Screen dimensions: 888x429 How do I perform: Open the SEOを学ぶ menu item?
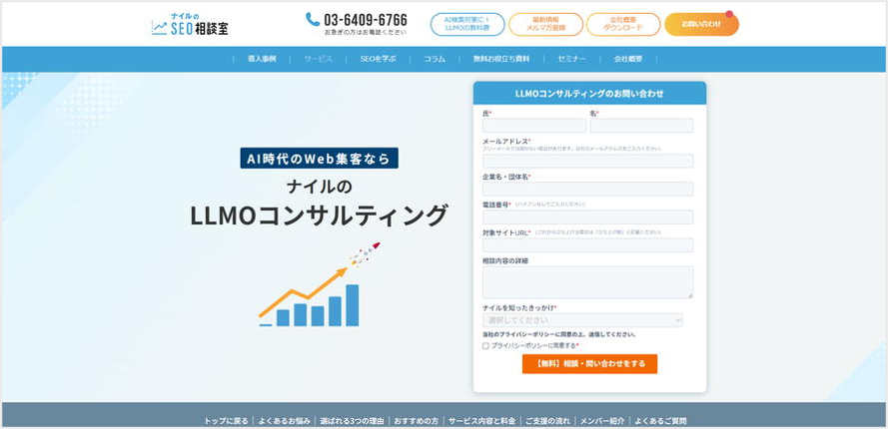coord(378,59)
